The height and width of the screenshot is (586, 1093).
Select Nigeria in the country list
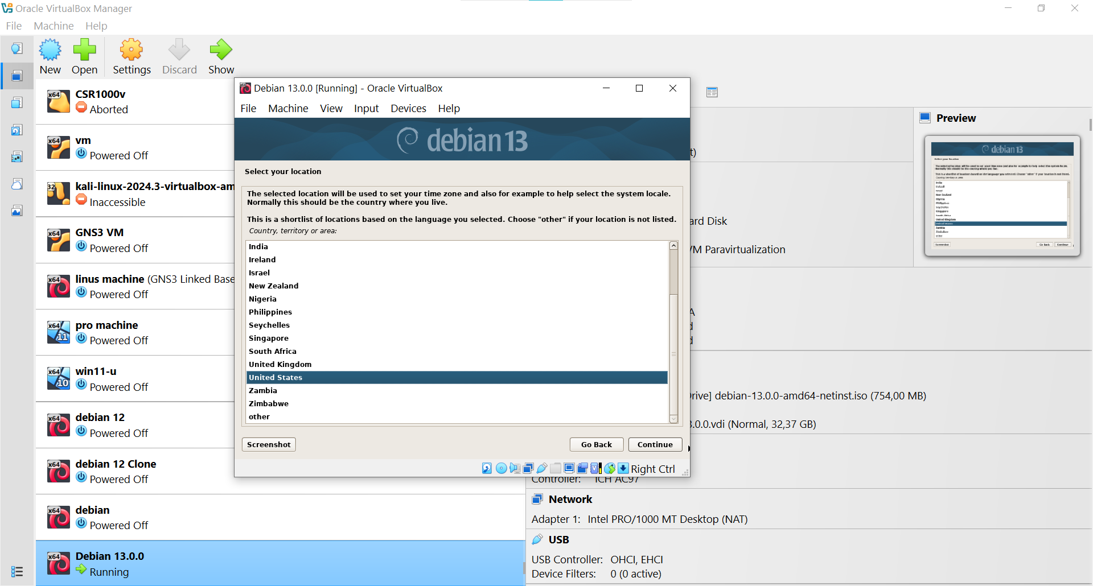[457, 299]
